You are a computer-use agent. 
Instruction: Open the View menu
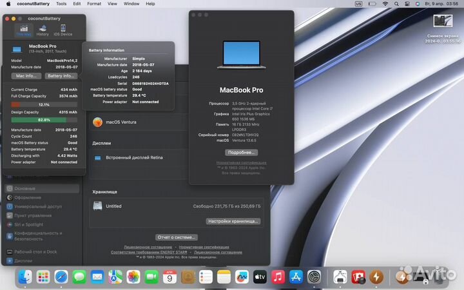pos(112,4)
